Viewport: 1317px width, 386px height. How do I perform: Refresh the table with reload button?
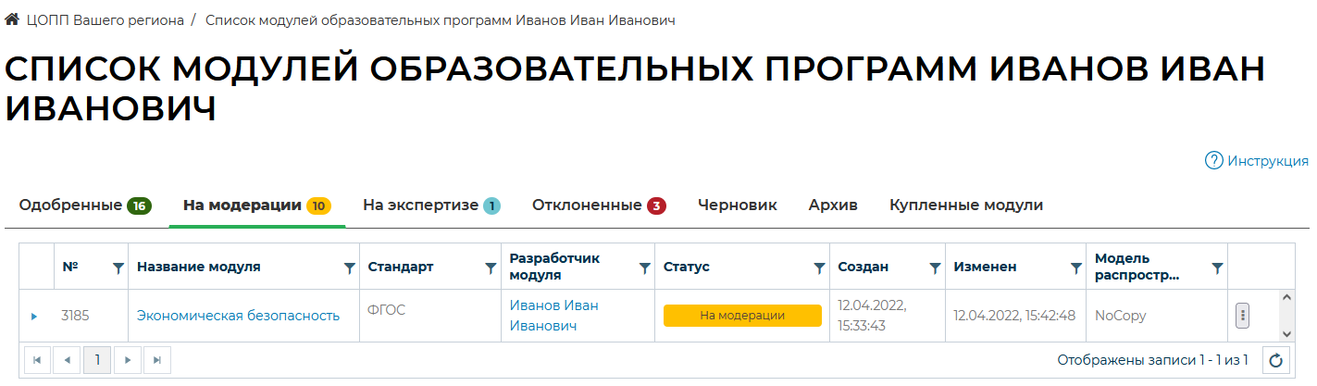1276,360
